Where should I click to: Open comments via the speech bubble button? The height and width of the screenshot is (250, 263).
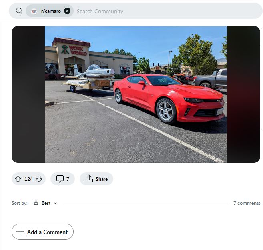point(62,179)
